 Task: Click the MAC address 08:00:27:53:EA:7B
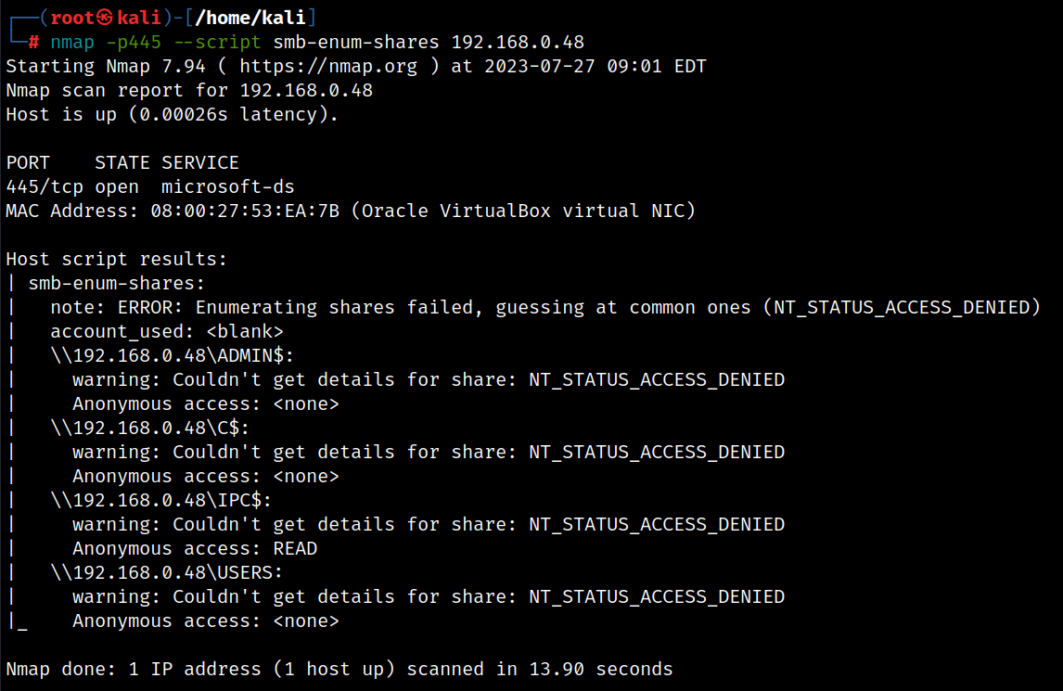[245, 211]
